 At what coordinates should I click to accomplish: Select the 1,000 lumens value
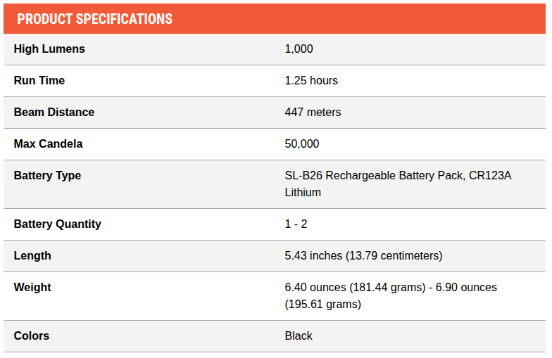tap(299, 49)
